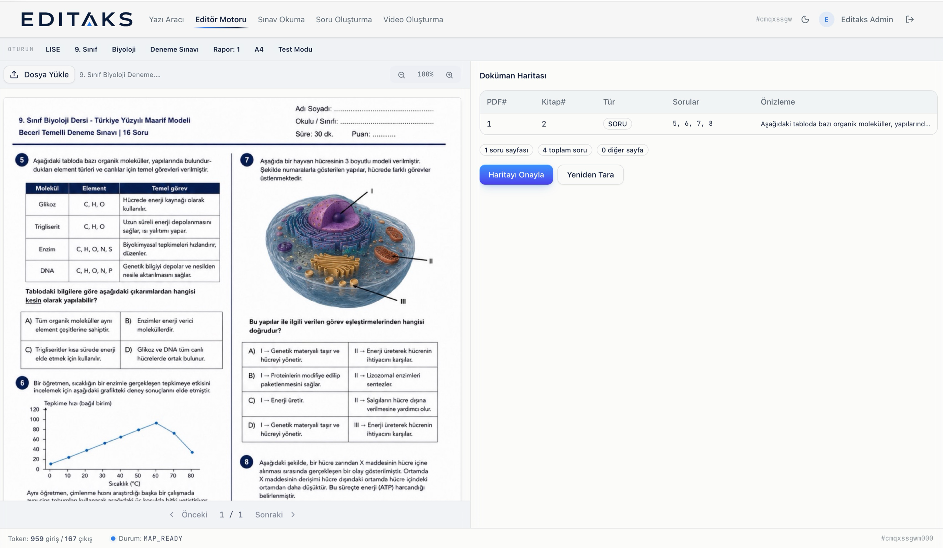Click the 4 toplam soru chip

565,150
